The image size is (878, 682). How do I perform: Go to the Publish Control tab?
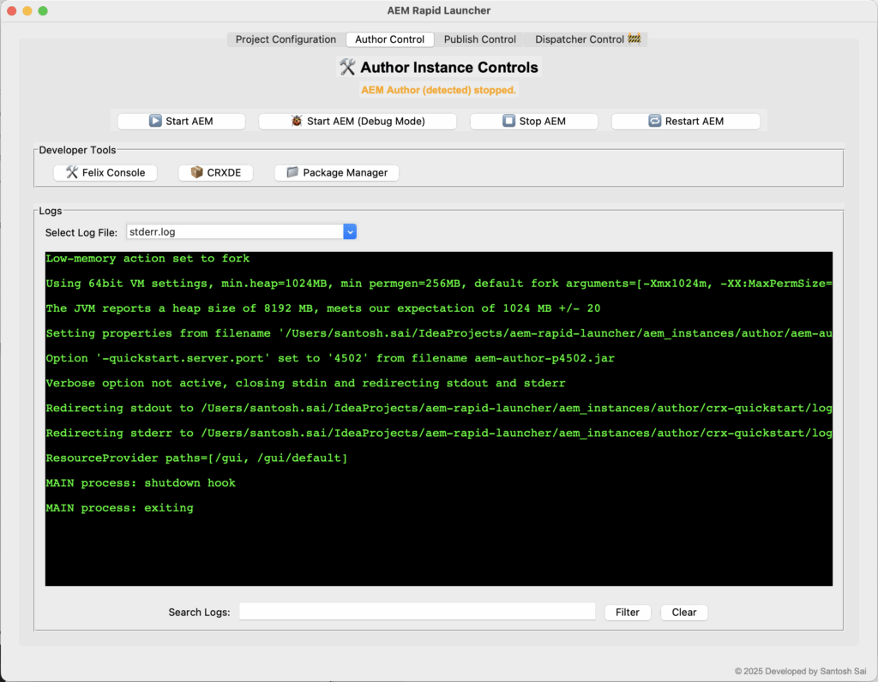(479, 39)
